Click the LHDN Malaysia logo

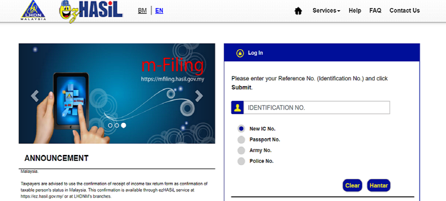coord(33,11)
